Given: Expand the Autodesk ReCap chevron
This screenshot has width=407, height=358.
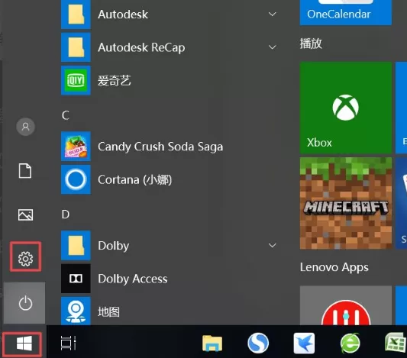Looking at the screenshot, I should pos(273,47).
